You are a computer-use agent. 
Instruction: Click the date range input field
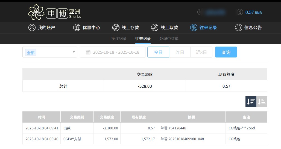coord(113,52)
